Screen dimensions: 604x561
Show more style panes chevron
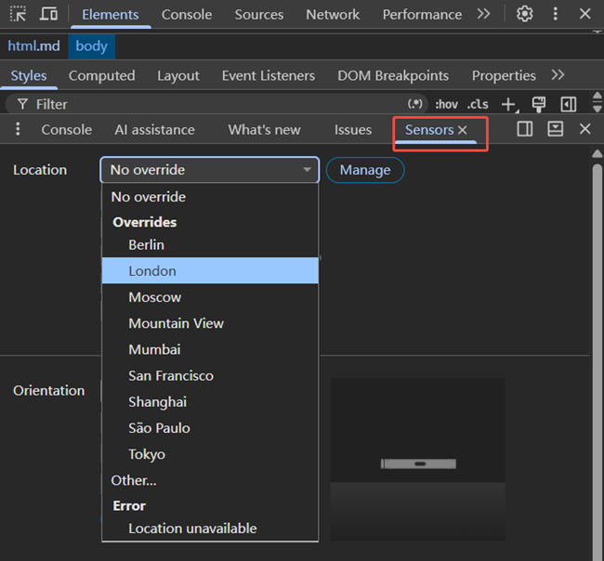point(558,74)
